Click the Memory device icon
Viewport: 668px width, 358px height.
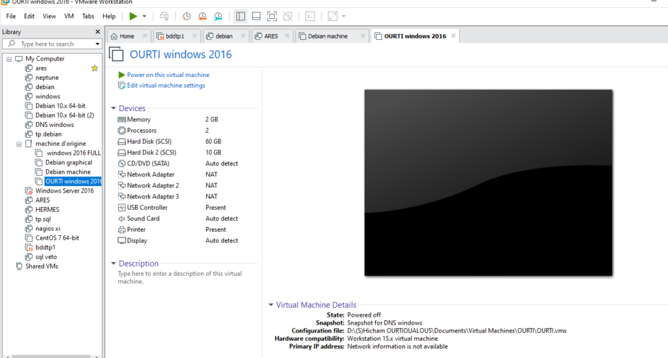[121, 120]
